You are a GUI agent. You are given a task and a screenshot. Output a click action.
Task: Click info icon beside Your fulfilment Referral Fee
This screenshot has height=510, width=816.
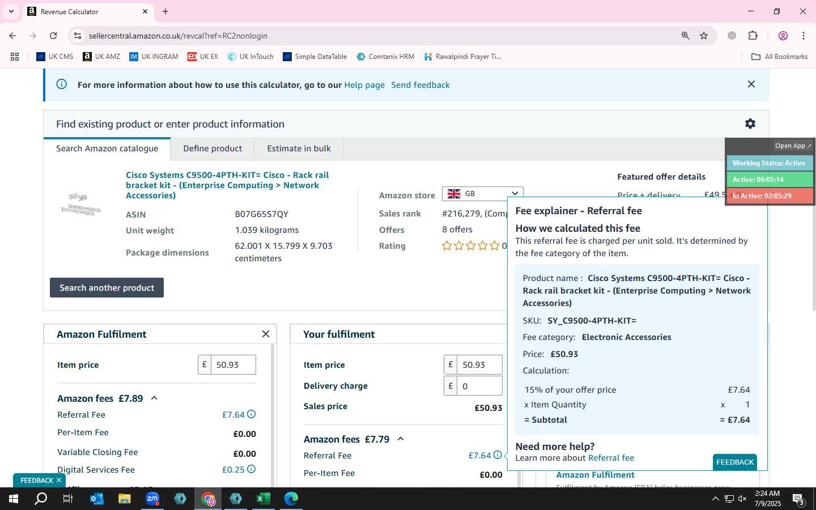click(498, 455)
